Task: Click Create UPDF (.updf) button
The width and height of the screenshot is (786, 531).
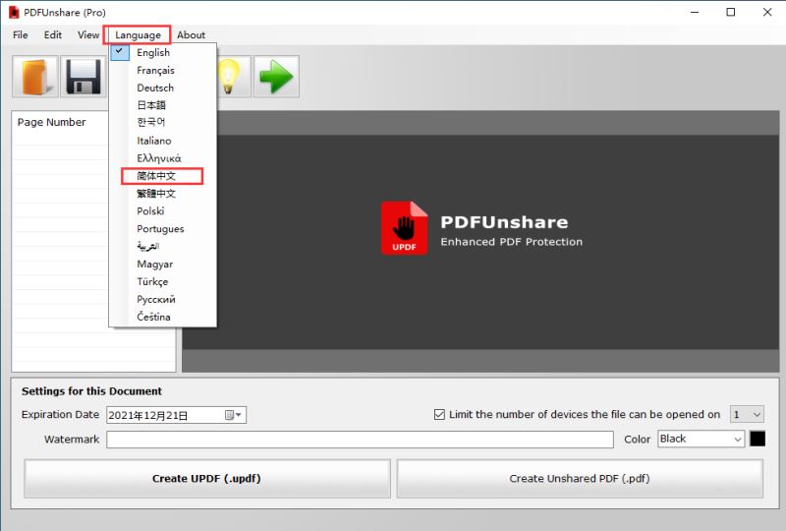Action: coord(207,479)
